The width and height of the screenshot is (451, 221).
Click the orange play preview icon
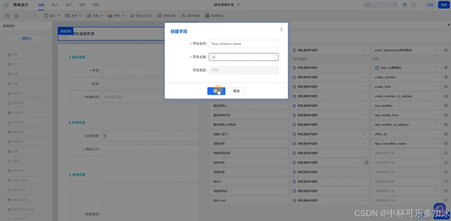coord(413,5)
